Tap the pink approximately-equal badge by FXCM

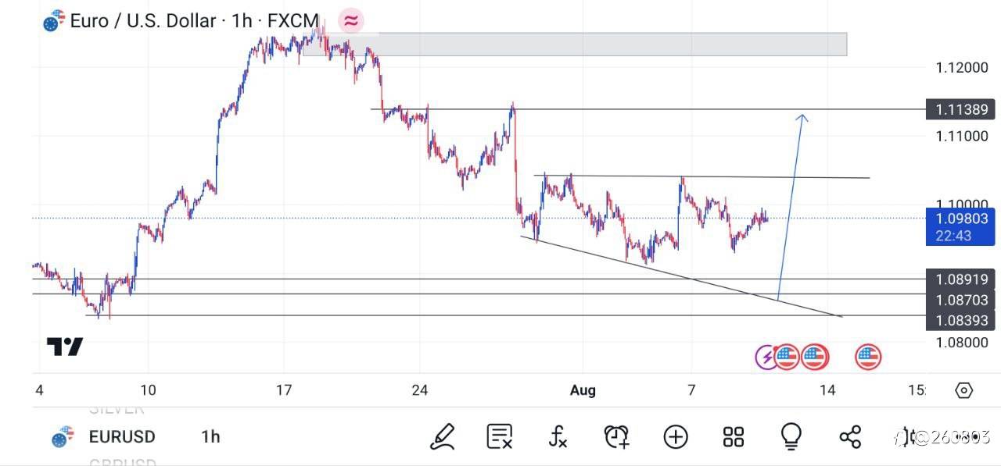pos(351,21)
